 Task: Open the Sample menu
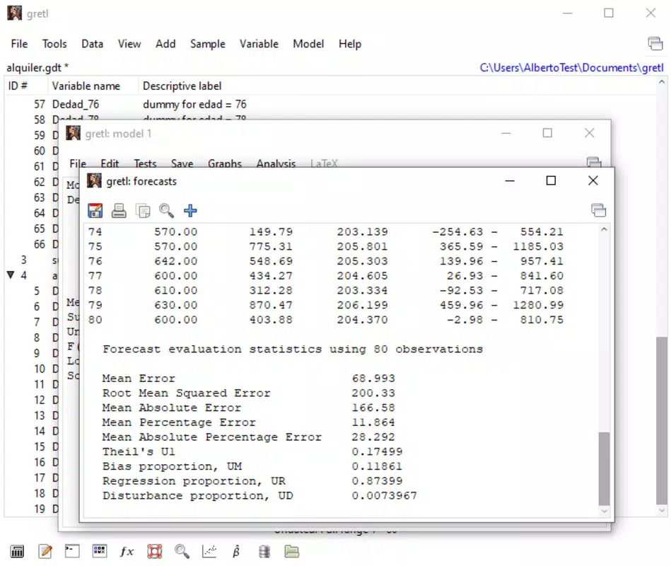coord(208,44)
